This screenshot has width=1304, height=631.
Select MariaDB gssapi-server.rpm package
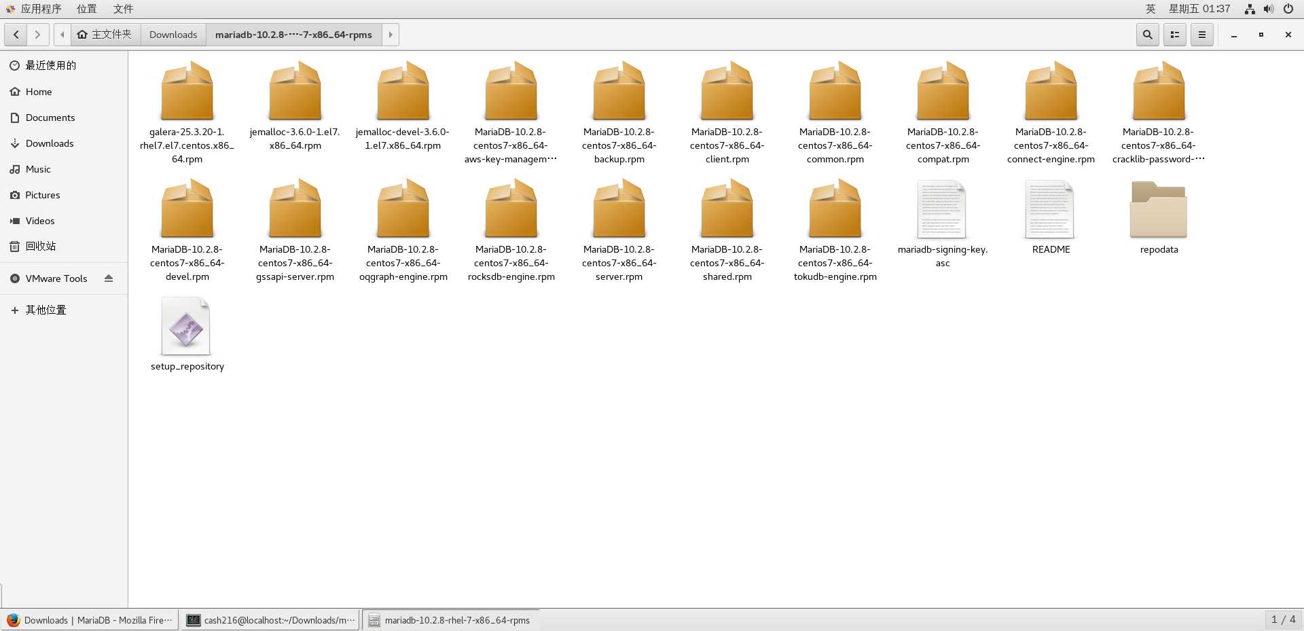295,230
